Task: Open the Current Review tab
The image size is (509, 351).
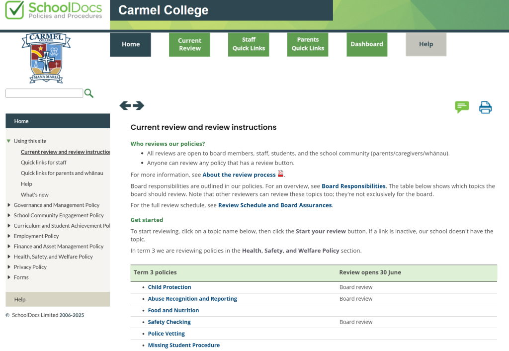Action: [189, 44]
